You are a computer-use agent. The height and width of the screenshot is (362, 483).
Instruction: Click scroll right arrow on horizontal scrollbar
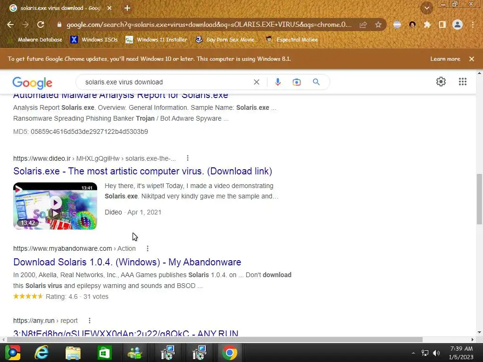(473, 339)
